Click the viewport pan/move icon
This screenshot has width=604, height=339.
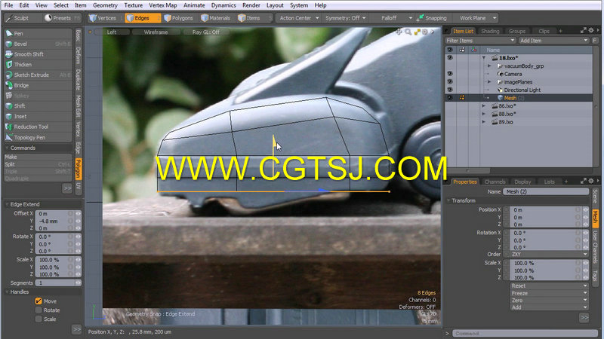pos(399,32)
